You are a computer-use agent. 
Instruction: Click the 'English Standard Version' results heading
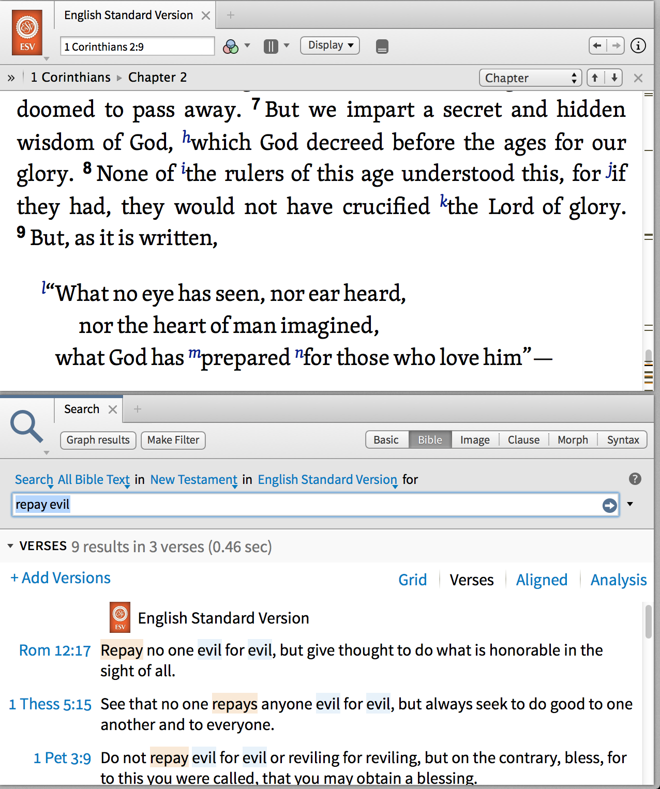click(223, 618)
